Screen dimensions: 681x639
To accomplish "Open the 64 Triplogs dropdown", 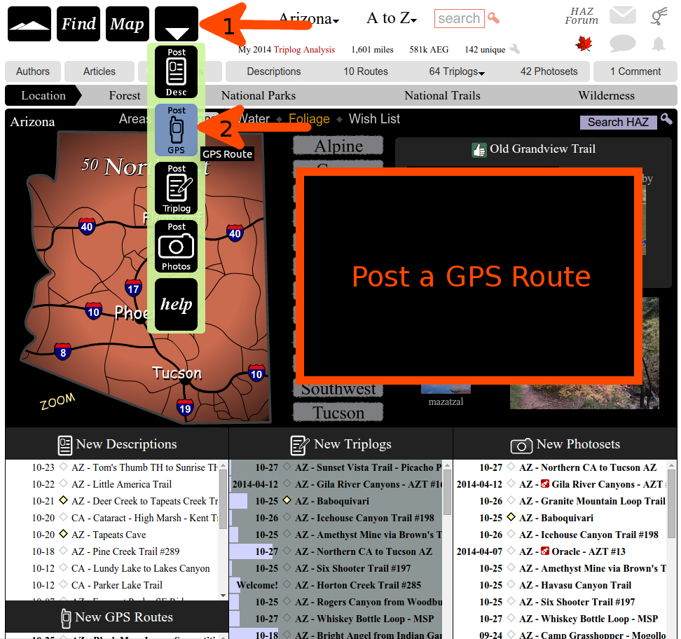I will (457, 71).
